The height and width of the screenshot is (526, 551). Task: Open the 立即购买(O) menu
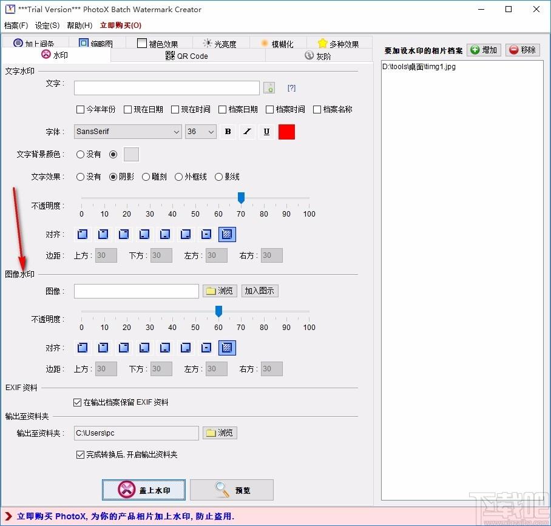121,25
